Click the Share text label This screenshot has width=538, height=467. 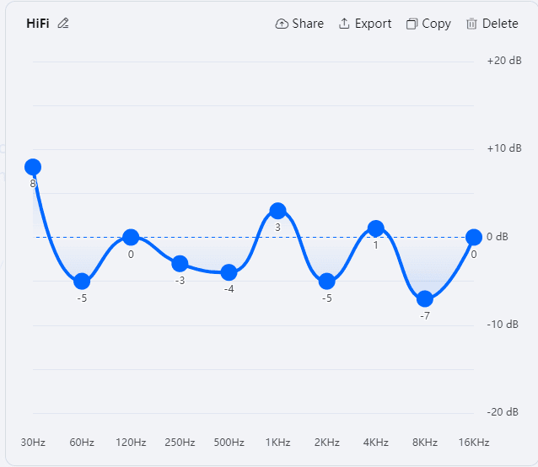point(308,24)
